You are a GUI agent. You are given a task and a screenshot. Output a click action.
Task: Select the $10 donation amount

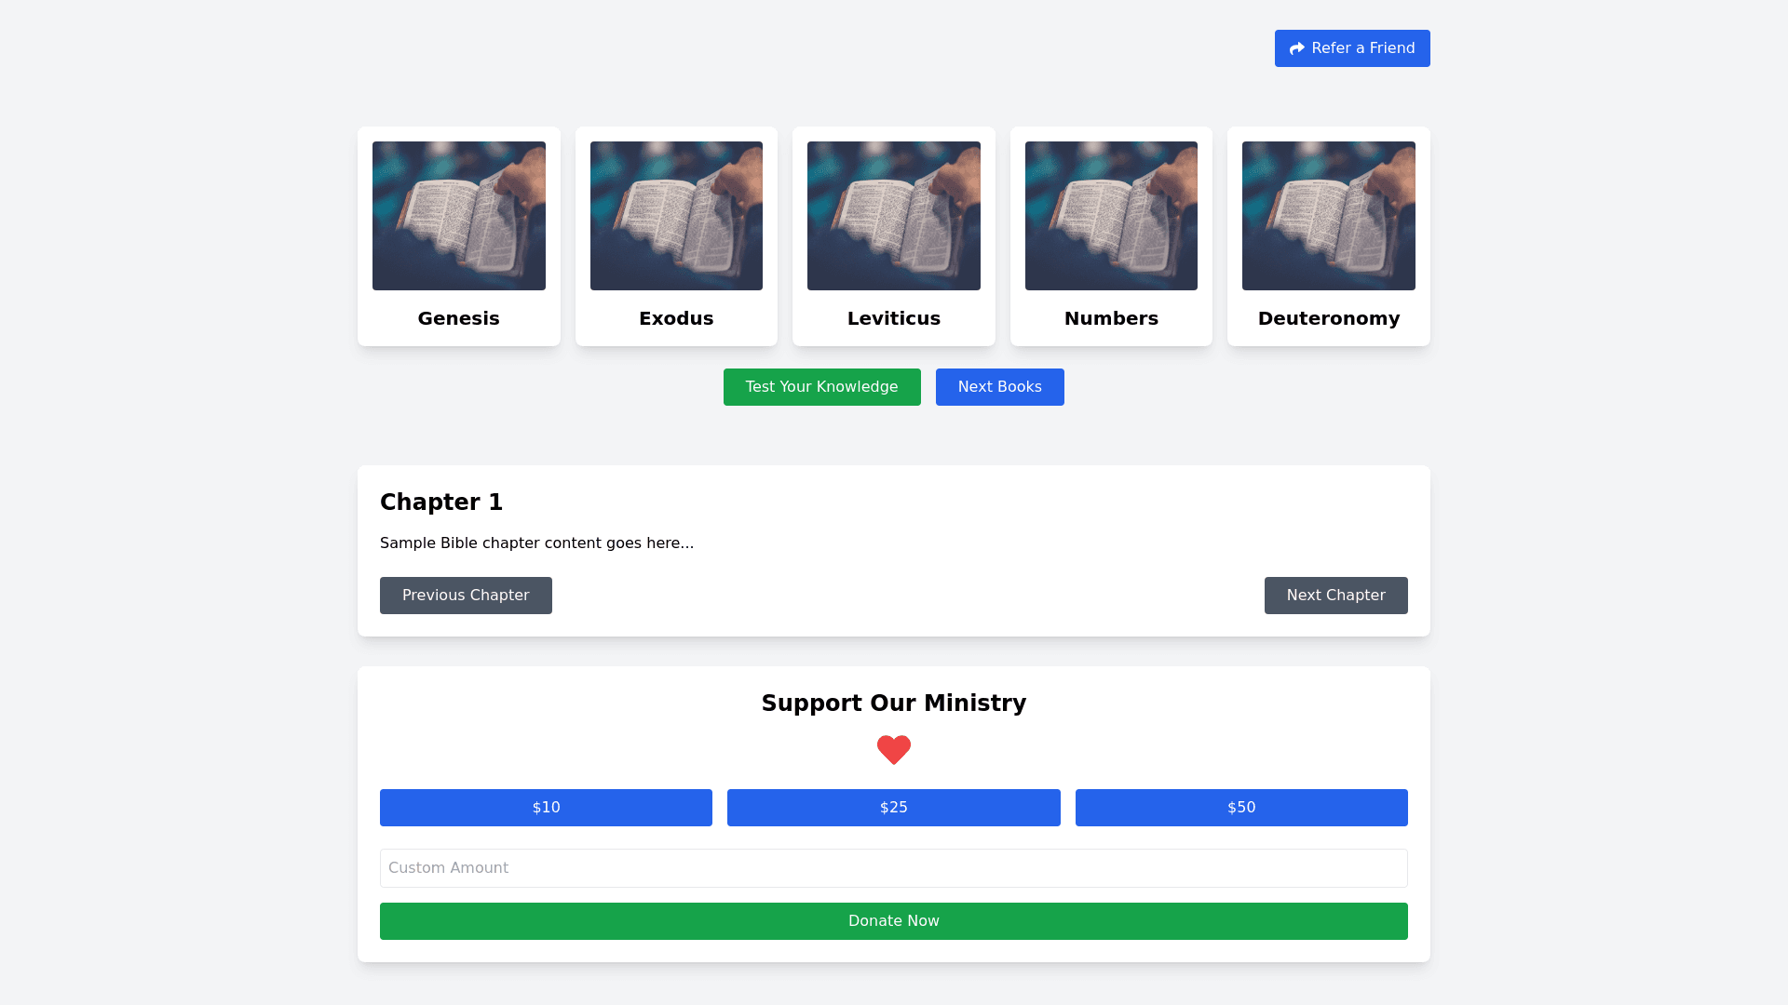[546, 807]
